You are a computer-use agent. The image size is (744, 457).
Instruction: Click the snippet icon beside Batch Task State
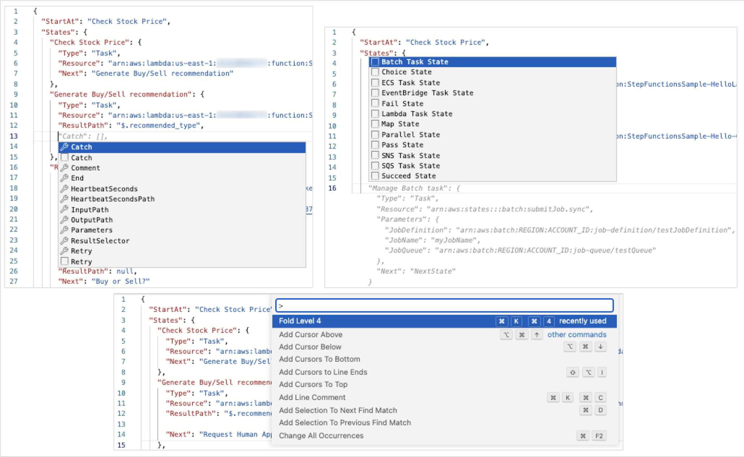(x=375, y=62)
